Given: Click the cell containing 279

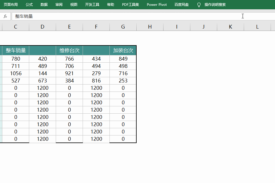Looking at the screenshot, I should pyautogui.click(x=96, y=73).
